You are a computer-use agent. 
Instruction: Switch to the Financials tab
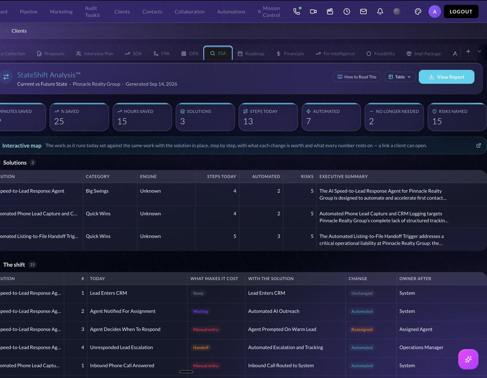[290, 54]
